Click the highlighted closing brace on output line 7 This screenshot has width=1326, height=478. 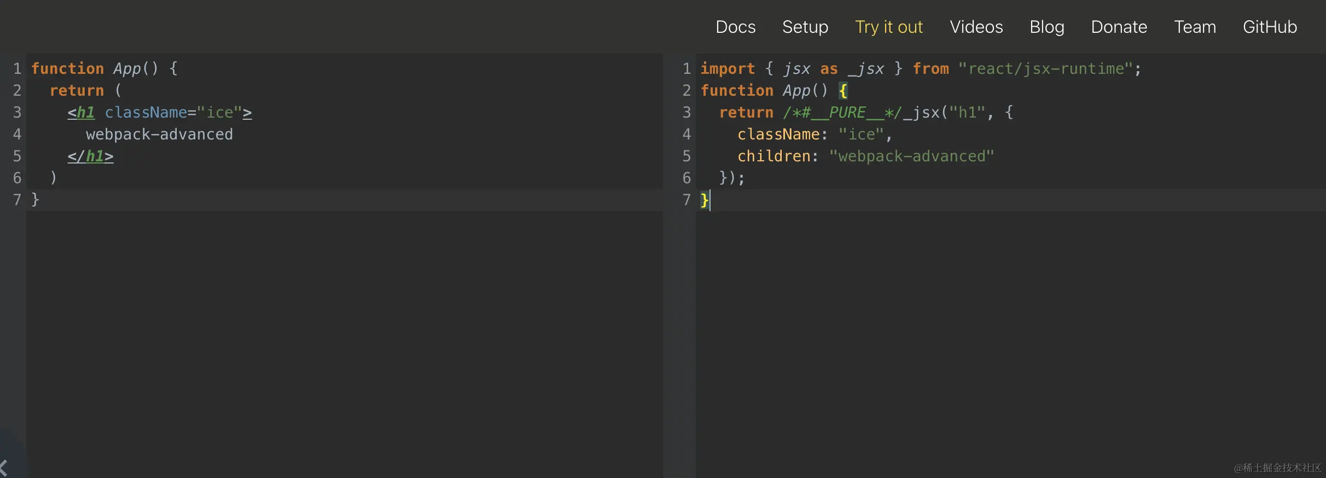pyautogui.click(x=704, y=200)
